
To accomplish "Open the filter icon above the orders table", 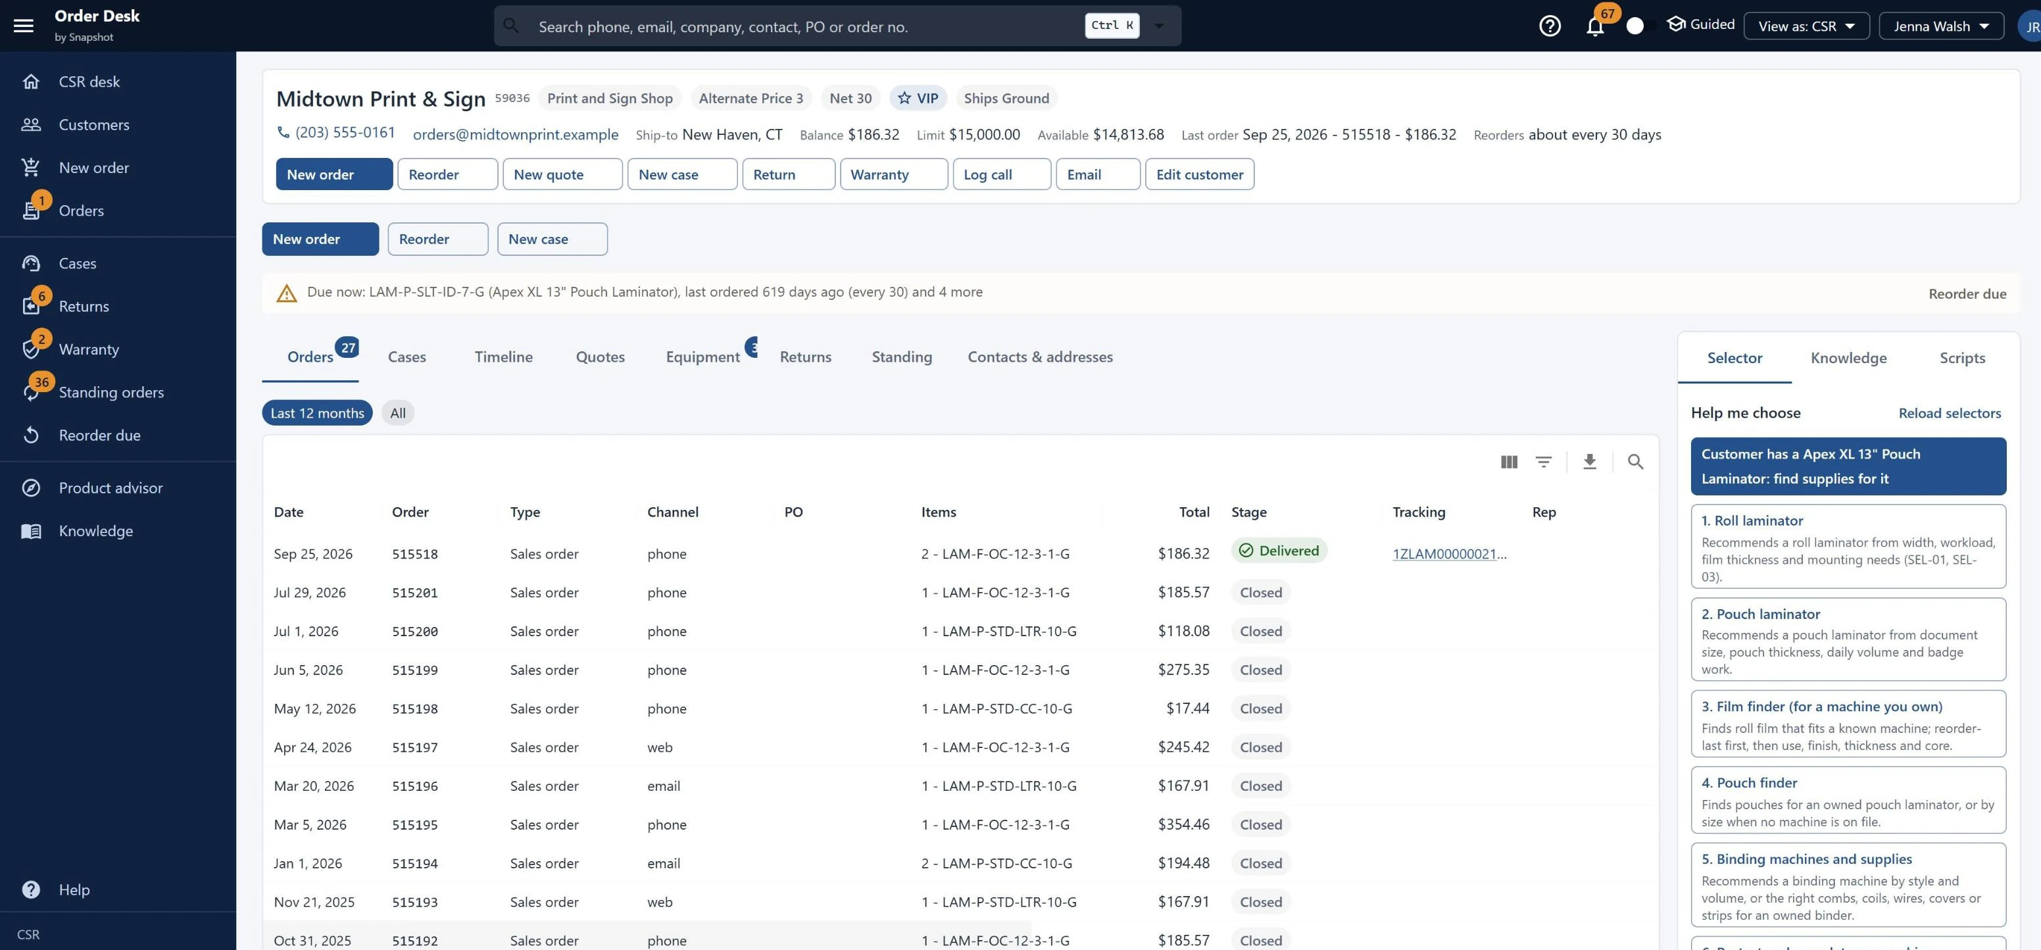I will click(x=1544, y=462).
